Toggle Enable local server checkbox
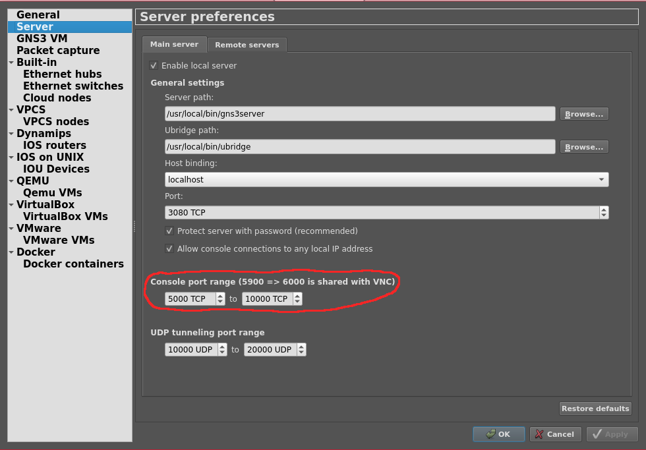Viewport: 646px width, 450px height. click(154, 66)
